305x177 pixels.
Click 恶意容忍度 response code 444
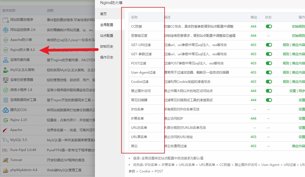tap(253, 36)
